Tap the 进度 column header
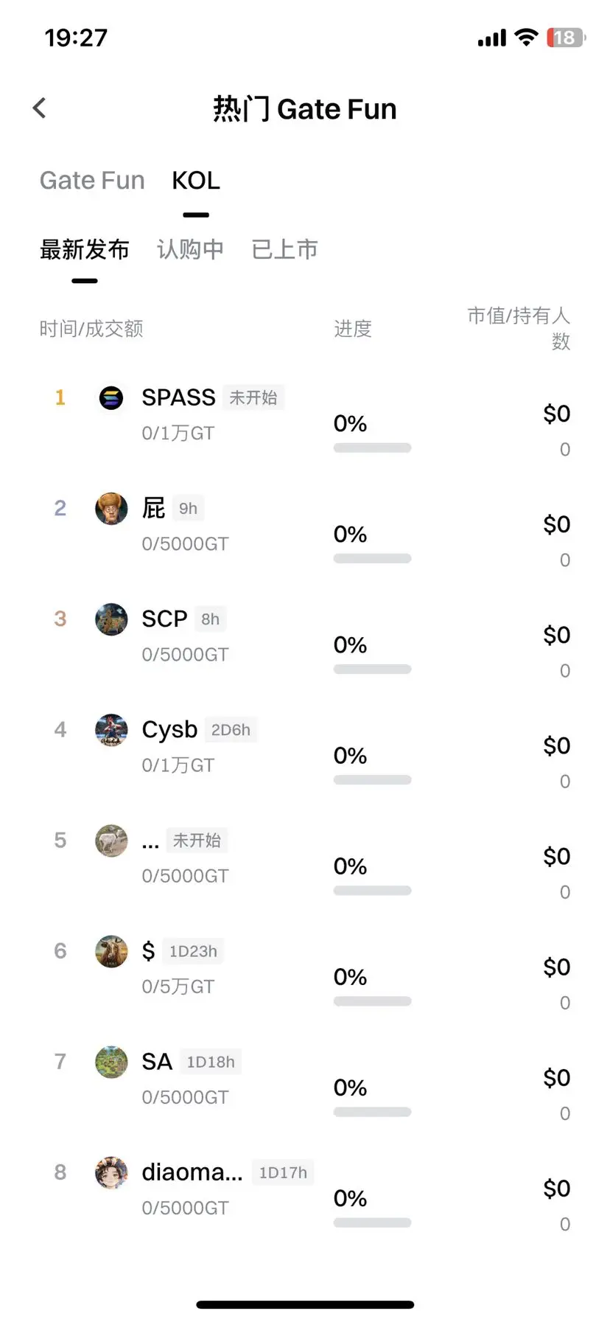The image size is (610, 1322). click(x=353, y=329)
